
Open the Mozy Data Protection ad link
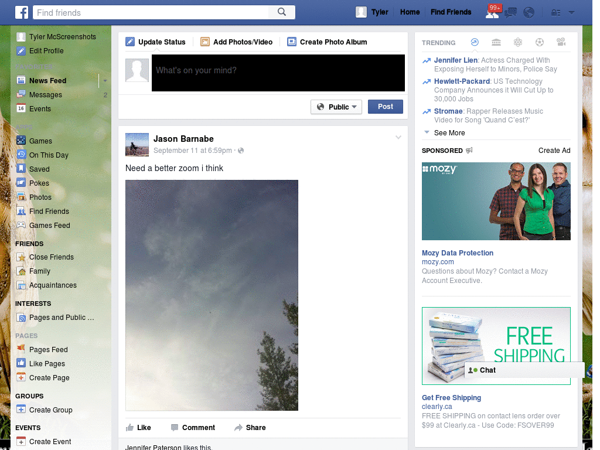pos(457,253)
